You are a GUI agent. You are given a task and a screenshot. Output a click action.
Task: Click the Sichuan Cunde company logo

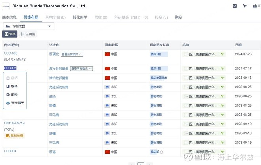tap(6, 6)
